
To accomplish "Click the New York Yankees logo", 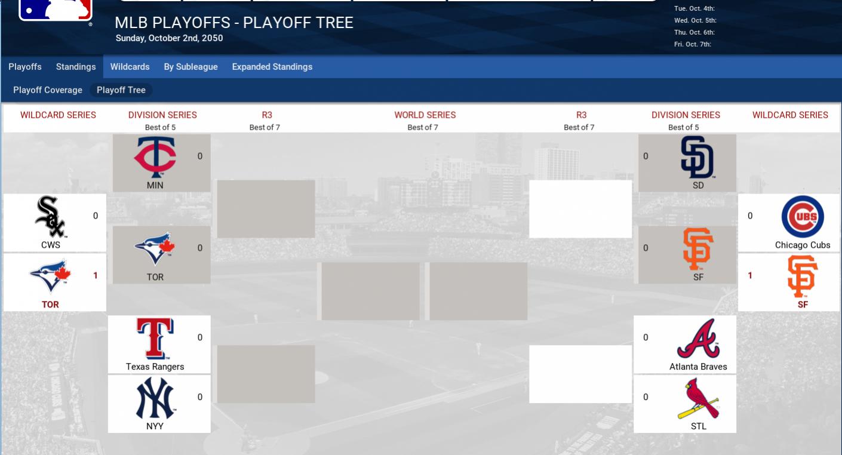I will tap(155, 398).
